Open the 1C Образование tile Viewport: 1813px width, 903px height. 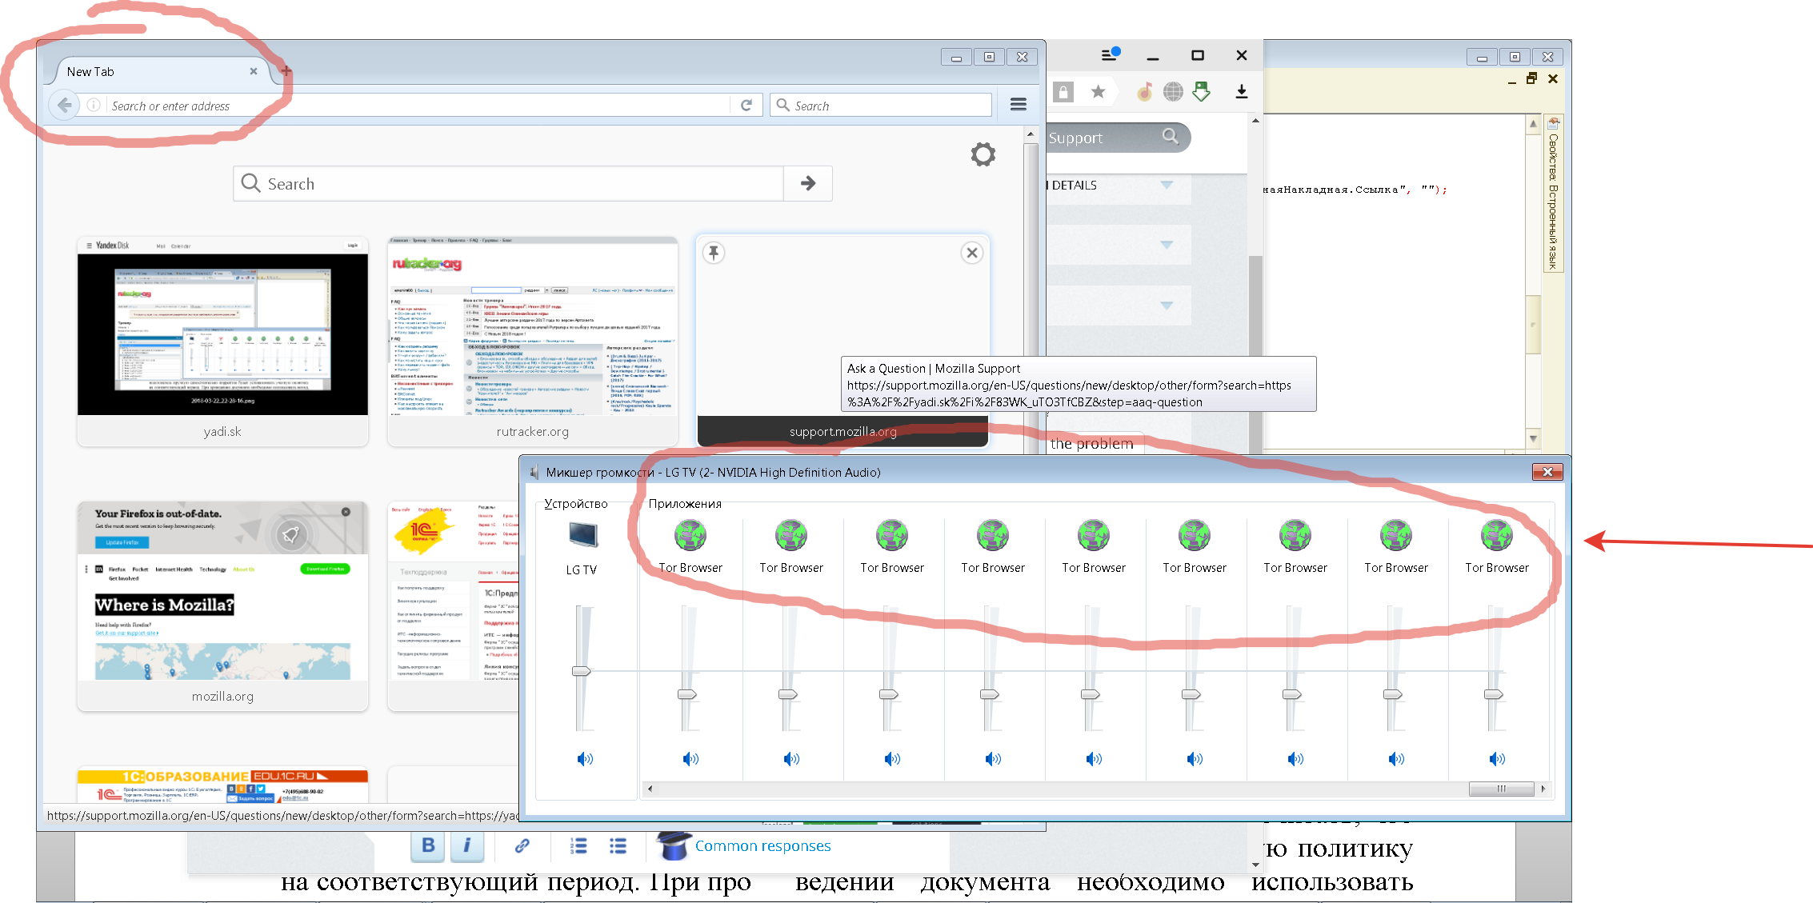pyautogui.click(x=222, y=786)
